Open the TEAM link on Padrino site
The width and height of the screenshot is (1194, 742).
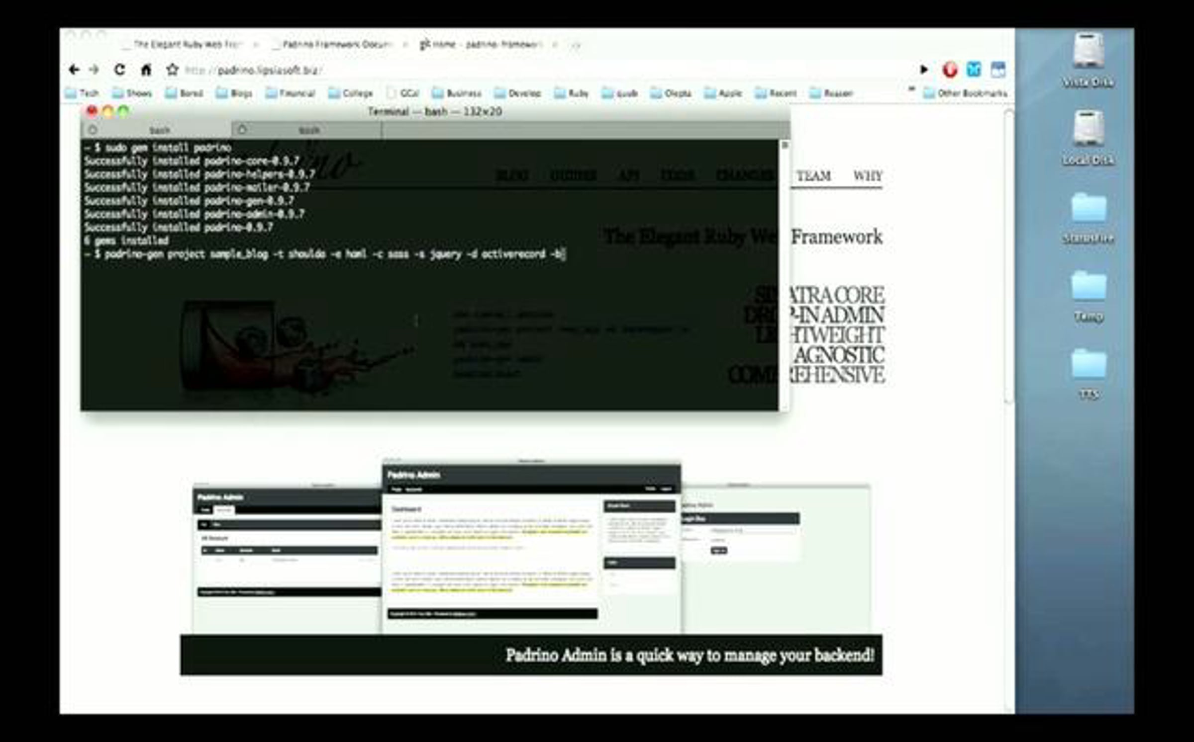tap(813, 176)
